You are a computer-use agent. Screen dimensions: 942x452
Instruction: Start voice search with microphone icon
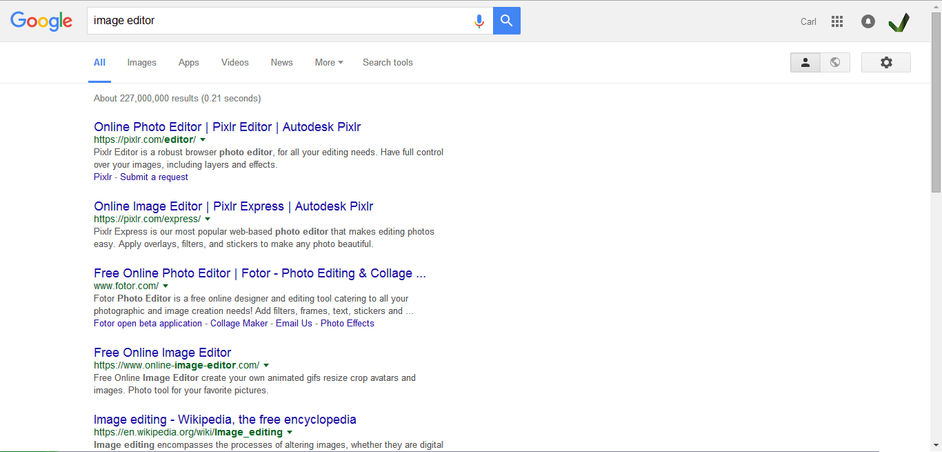pyautogui.click(x=479, y=21)
